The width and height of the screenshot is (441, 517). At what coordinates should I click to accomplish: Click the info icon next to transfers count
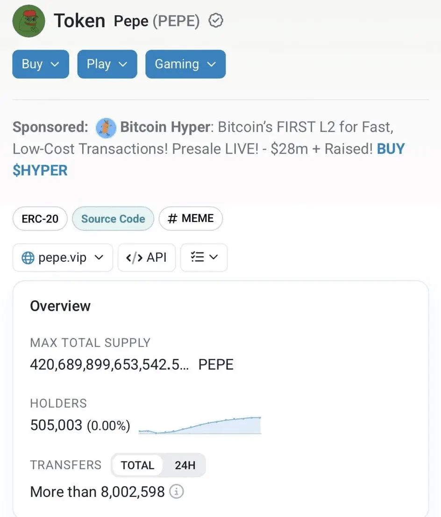click(x=176, y=492)
